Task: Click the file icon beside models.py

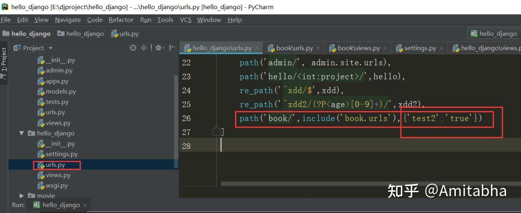Action: click(x=41, y=92)
